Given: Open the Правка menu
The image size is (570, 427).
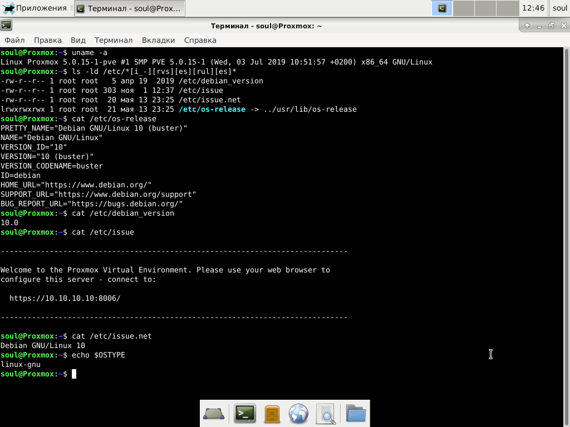Looking at the screenshot, I should (48, 40).
